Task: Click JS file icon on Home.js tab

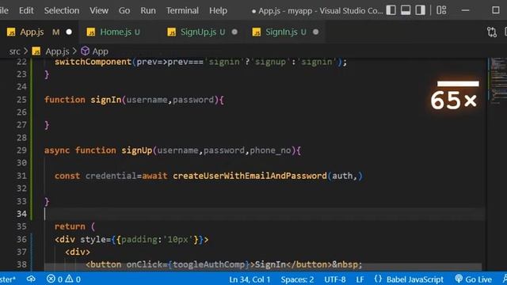Action: coord(91,32)
